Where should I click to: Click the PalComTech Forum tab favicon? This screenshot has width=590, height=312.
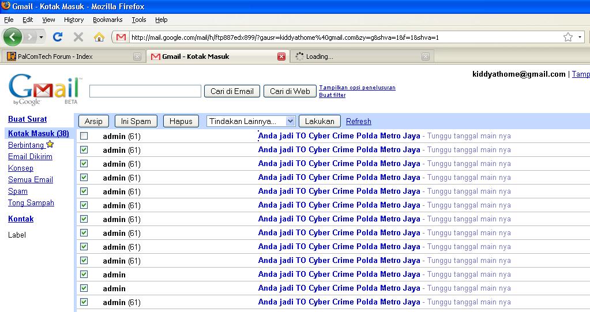12,57
